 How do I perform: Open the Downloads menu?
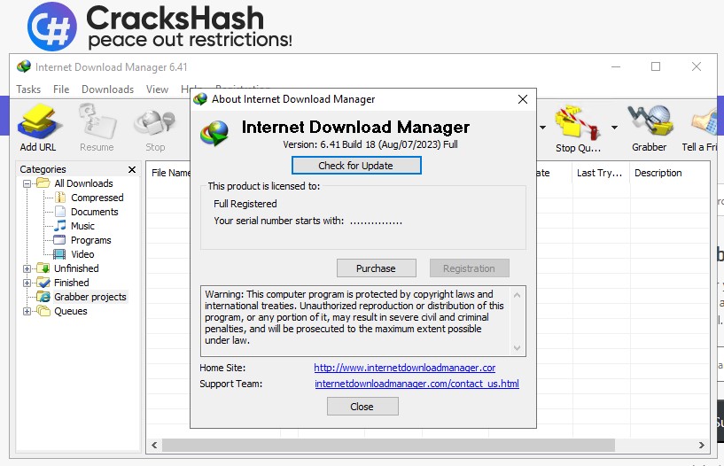pos(107,89)
